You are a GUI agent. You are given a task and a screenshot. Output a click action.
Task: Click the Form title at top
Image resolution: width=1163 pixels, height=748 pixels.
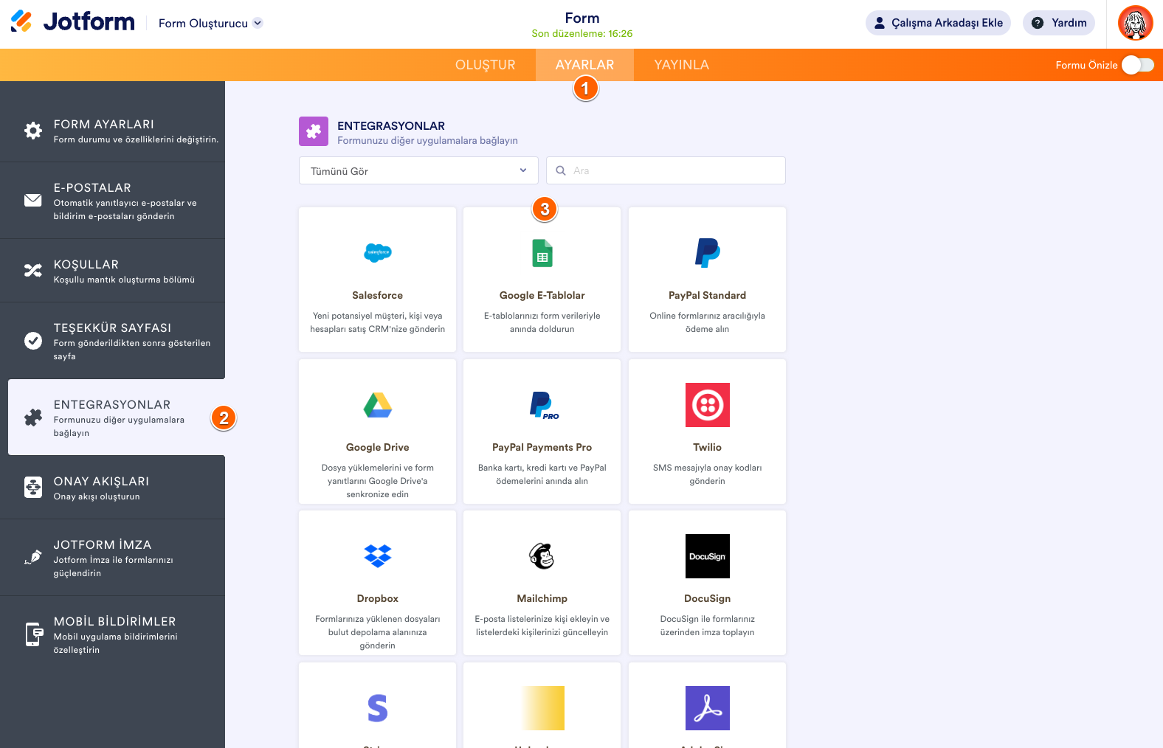582,18
